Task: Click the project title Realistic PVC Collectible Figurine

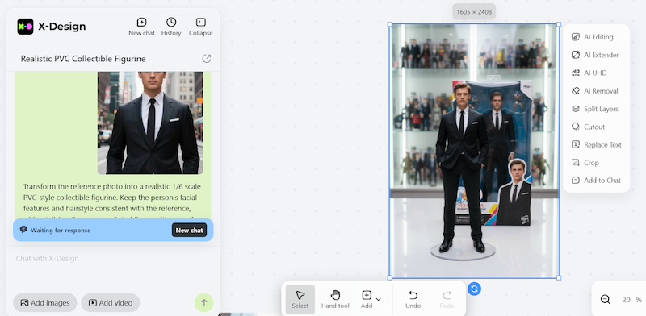Action: [x=83, y=59]
